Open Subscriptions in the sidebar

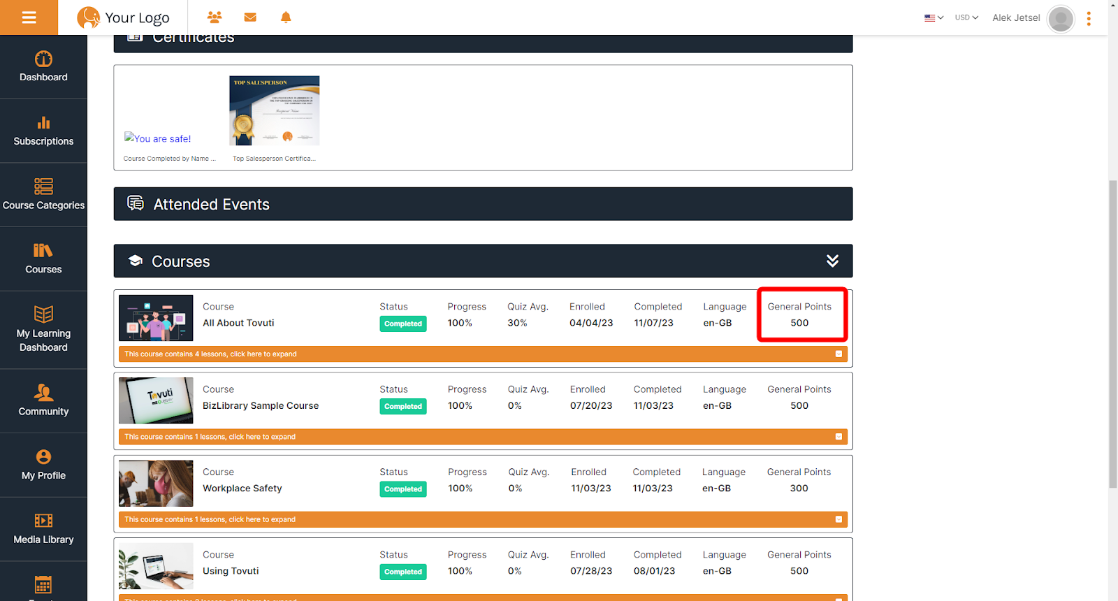click(43, 131)
